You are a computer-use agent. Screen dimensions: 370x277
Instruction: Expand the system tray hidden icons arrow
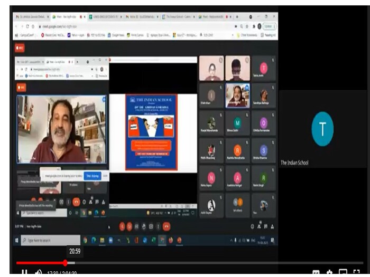232,240
